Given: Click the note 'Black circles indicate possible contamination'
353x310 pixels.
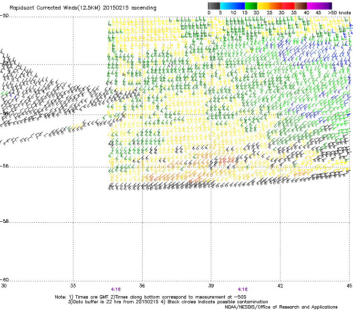Looking at the screenshot, I should [218, 302].
